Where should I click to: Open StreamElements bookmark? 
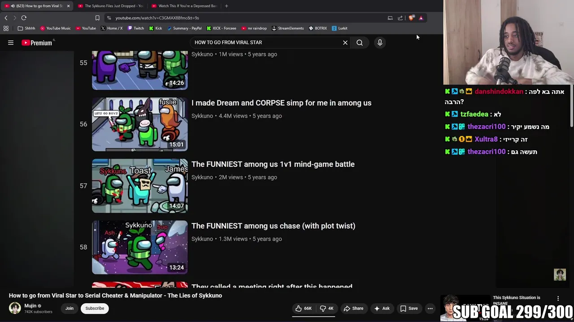[x=287, y=28]
